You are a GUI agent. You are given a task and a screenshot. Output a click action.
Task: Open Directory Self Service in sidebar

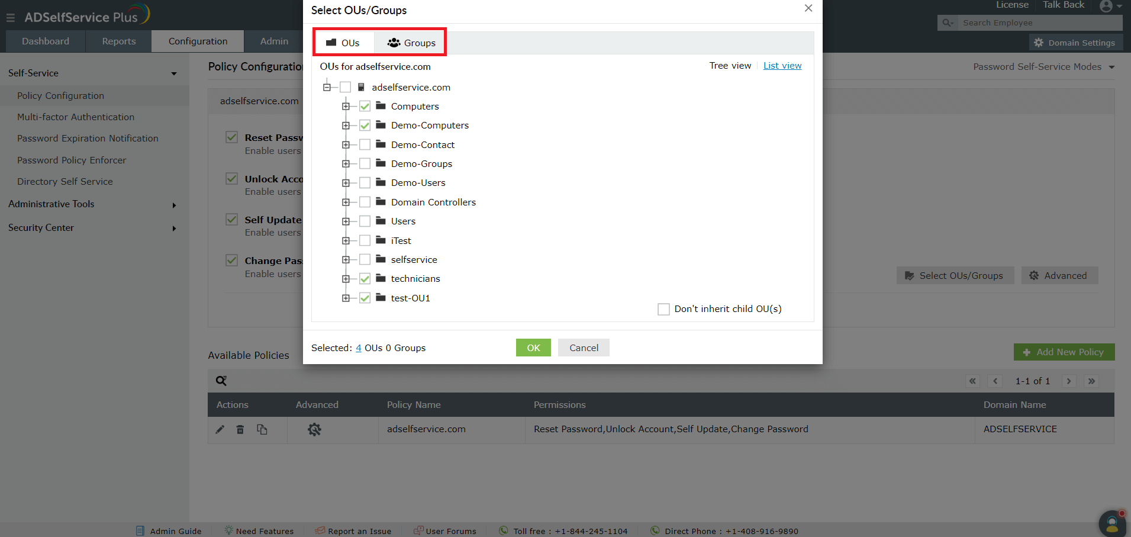[65, 182]
